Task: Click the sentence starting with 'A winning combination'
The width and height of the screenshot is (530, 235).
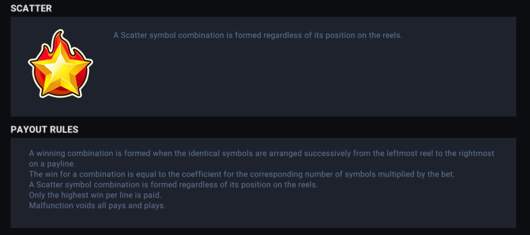Action: pos(230,153)
